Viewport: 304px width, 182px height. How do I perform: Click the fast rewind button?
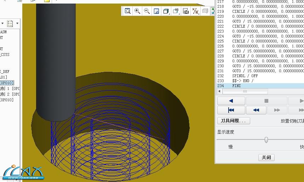(256, 110)
